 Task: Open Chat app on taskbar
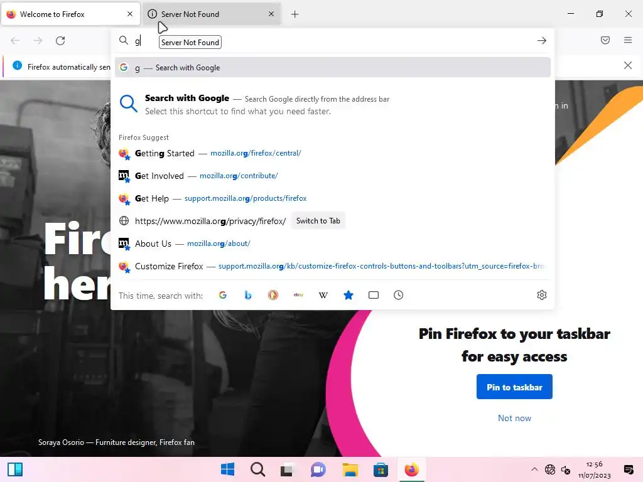coord(318,469)
